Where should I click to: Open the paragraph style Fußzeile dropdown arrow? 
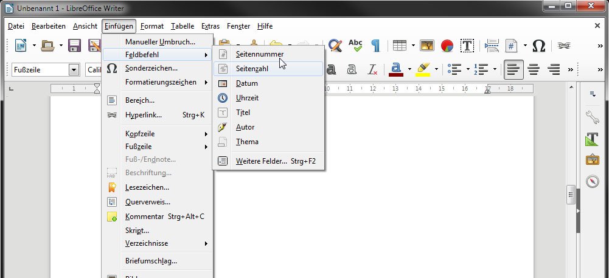click(74, 70)
